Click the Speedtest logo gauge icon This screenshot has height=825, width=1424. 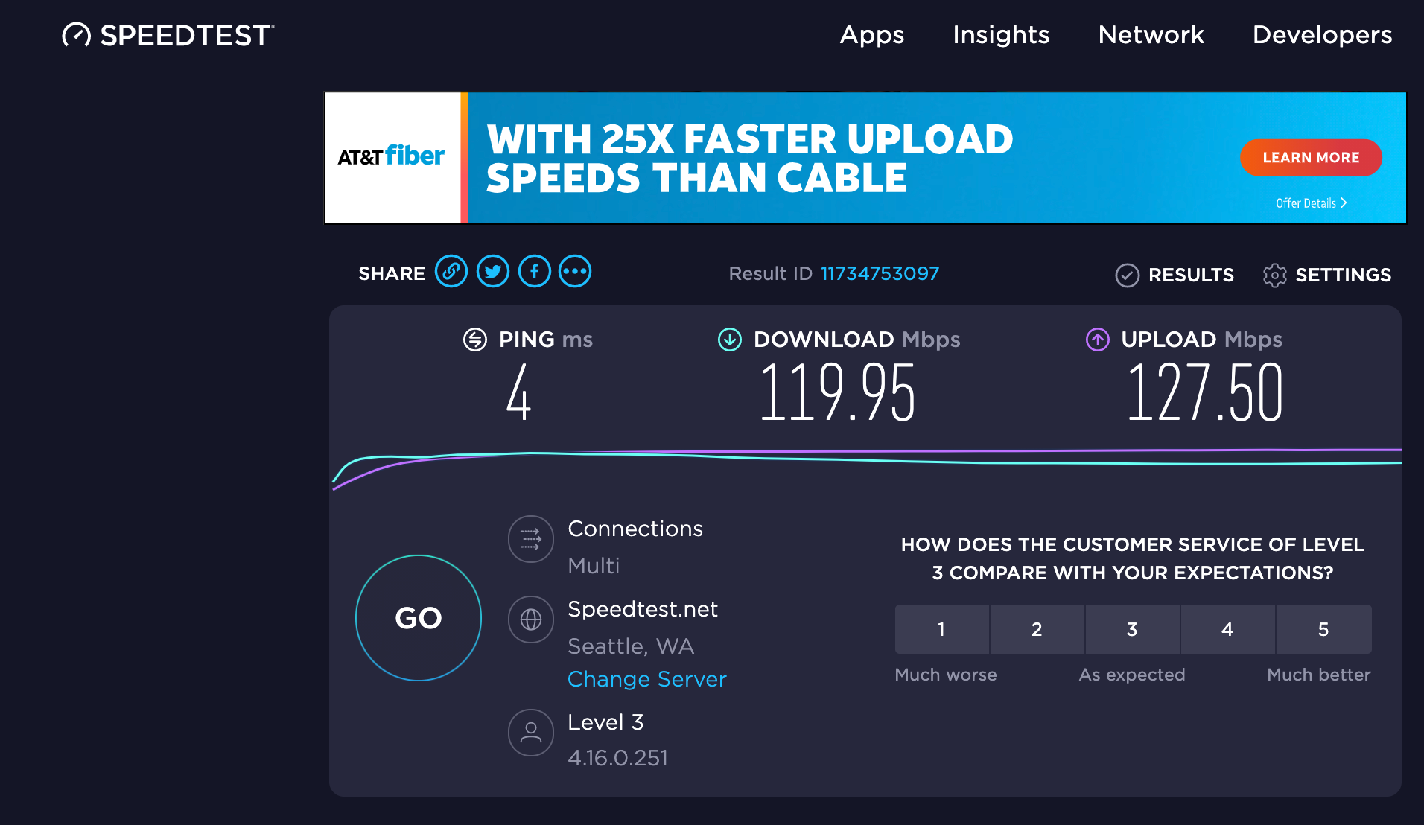click(x=76, y=35)
